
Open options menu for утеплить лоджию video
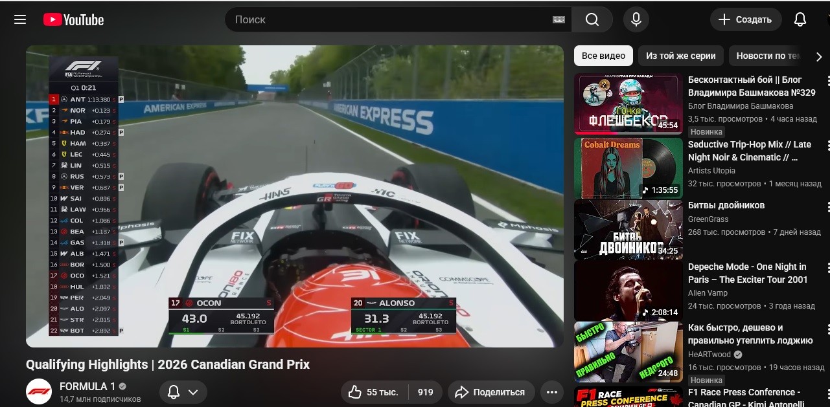827,329
